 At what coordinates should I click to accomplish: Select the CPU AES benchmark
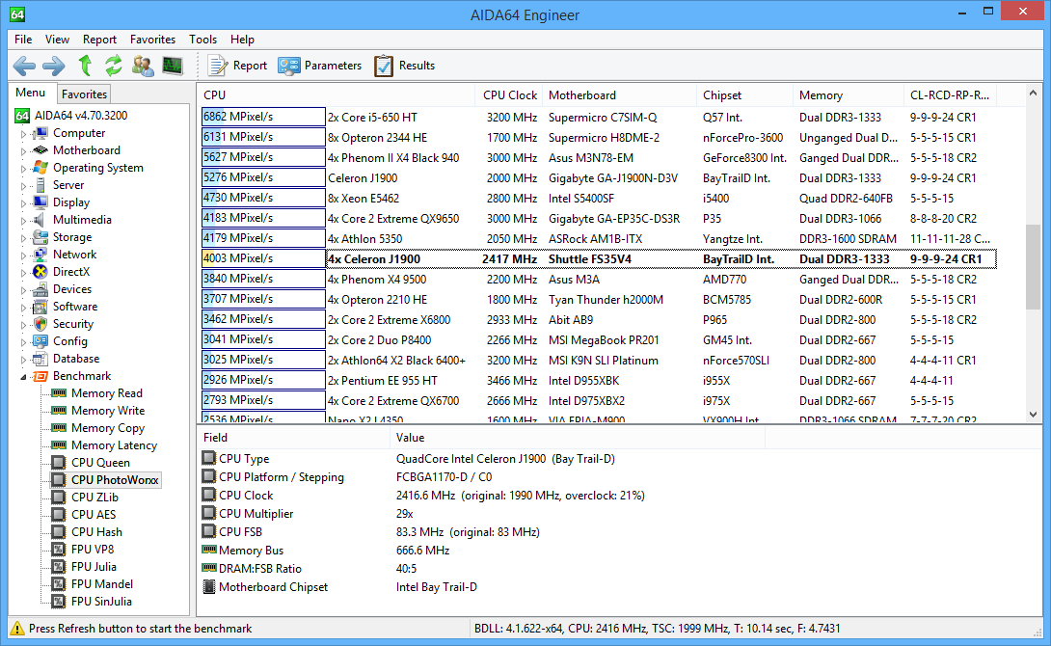94,515
